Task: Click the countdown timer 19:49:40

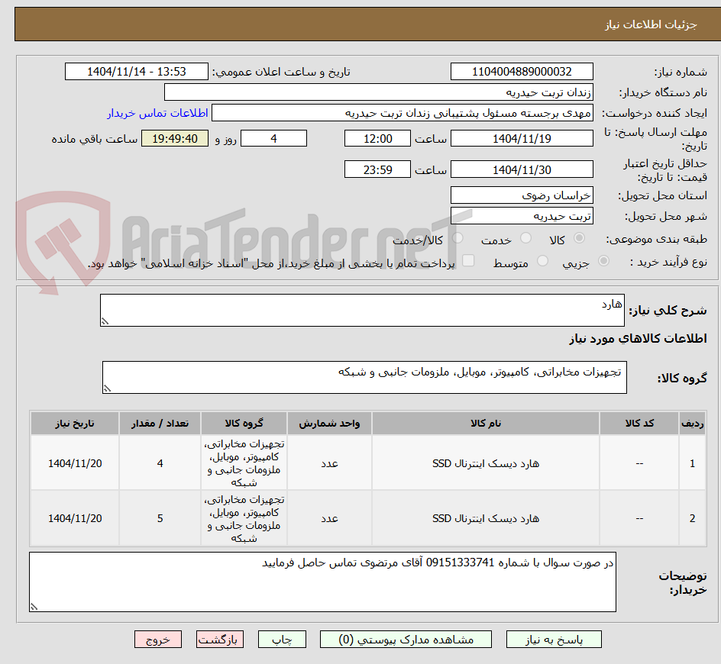Action: point(175,138)
